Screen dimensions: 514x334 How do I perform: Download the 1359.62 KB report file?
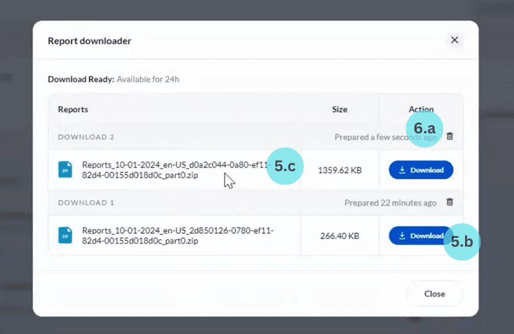click(x=421, y=170)
